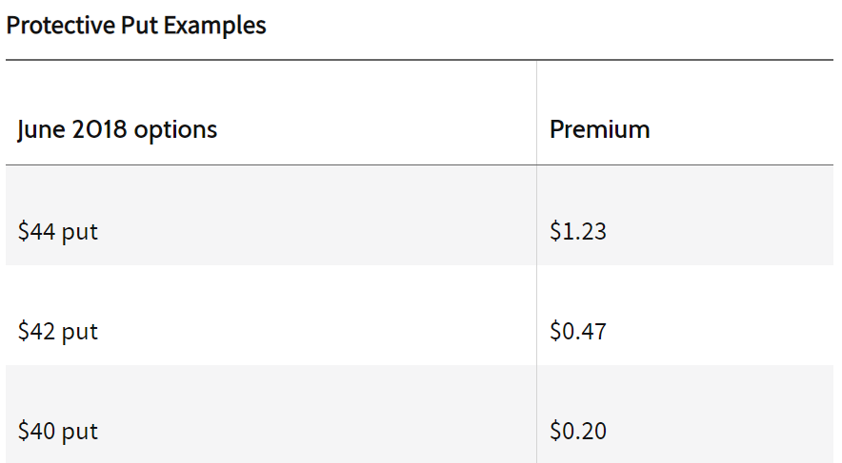Select the "$0.20" premium value
Screen dimensions: 842x463
coord(577,431)
